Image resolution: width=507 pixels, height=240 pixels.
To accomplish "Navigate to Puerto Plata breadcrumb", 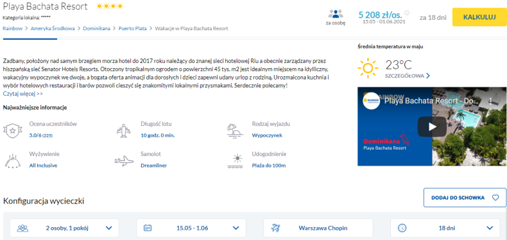I will pyautogui.click(x=133, y=28).
